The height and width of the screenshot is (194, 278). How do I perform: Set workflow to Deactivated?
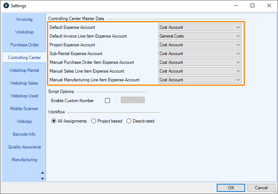(129, 121)
